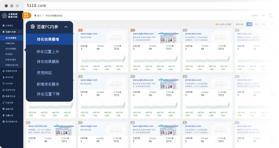279x148 pixels.
Task: Click the orange icon beside 什么是5118权重
Action: click(216, 24)
